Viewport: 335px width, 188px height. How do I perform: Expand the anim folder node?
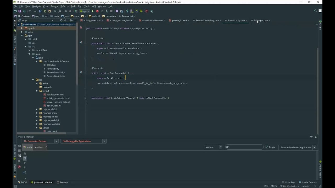[x=37, y=84]
